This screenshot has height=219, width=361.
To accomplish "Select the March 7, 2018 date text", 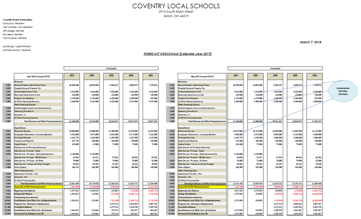I will click(310, 42).
